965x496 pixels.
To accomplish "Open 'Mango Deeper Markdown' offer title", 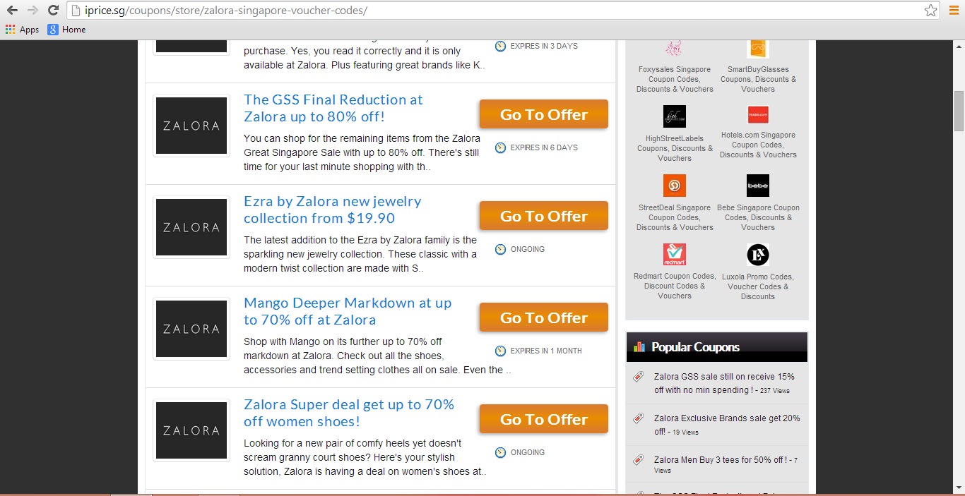I will click(x=348, y=311).
